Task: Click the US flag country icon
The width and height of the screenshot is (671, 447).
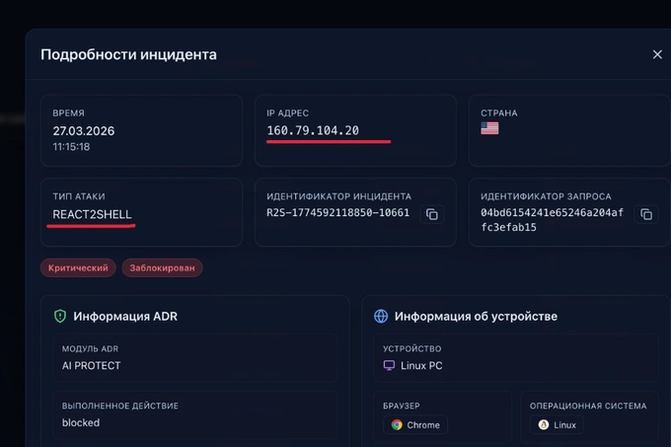Action: (x=489, y=128)
